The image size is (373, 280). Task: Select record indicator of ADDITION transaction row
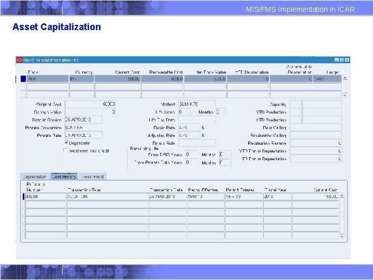pos(23,197)
